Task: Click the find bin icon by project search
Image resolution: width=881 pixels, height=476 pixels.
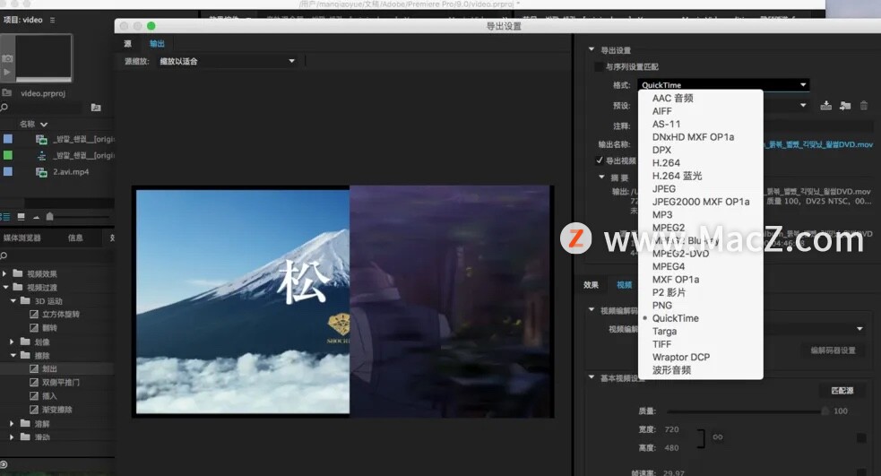Action: [x=96, y=108]
